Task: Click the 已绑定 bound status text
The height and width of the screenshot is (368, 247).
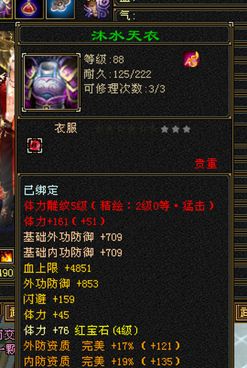Action: tap(41, 190)
